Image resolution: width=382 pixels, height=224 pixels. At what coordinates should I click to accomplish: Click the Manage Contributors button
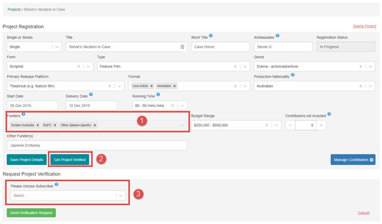[352, 160]
